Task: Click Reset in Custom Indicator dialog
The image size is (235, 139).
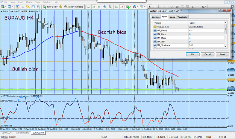Action: [x=222, y=54]
